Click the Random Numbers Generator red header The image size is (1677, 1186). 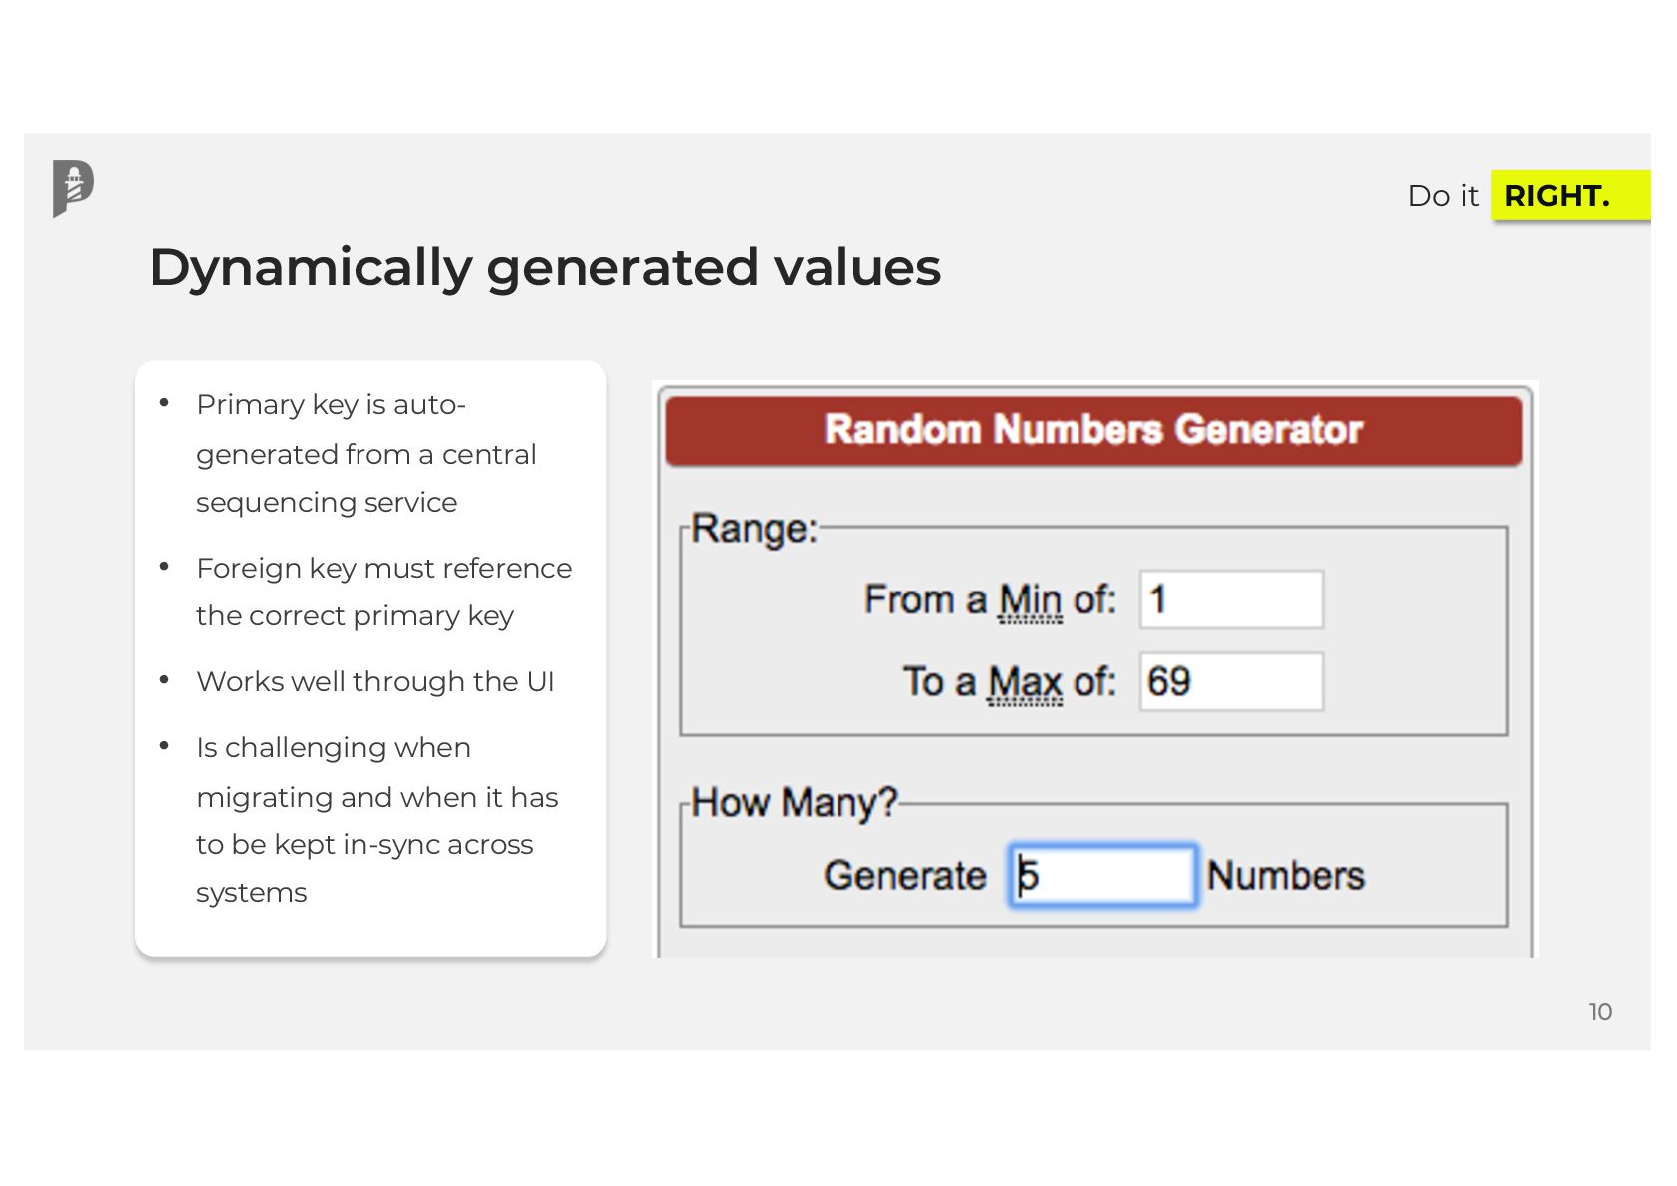click(1092, 430)
